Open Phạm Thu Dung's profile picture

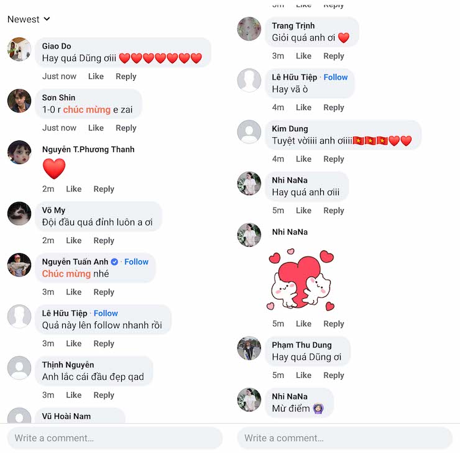click(x=249, y=348)
